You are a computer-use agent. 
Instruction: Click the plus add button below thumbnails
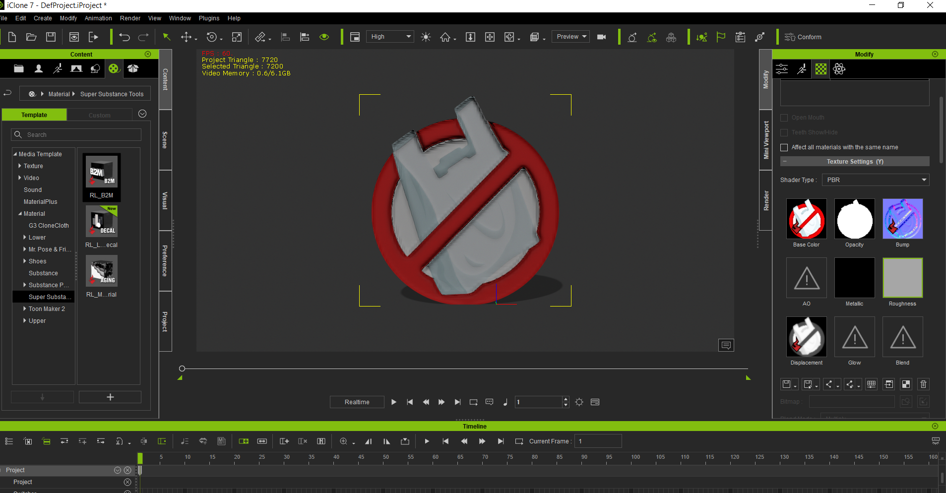[110, 397]
